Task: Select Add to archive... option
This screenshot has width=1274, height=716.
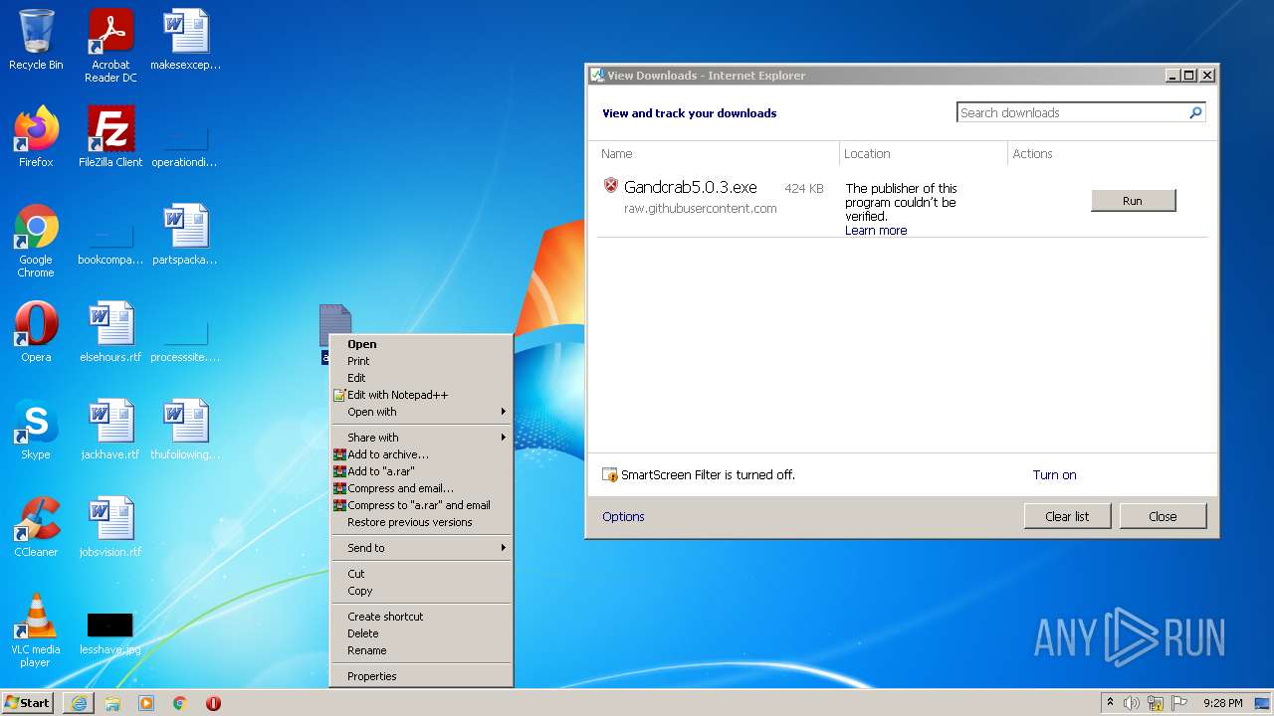Action: click(x=421, y=454)
